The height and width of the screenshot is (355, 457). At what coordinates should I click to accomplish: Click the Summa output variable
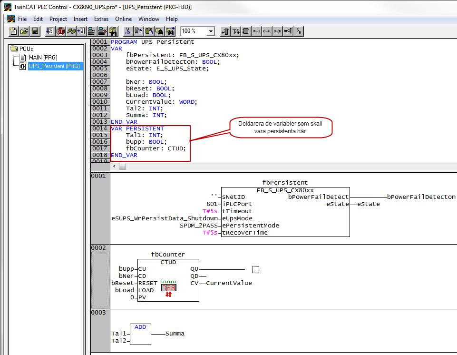(175, 334)
